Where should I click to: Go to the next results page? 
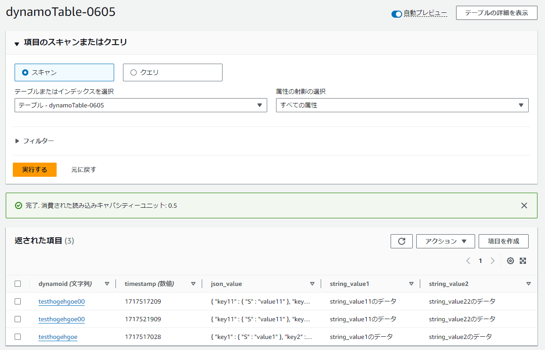pos(492,261)
